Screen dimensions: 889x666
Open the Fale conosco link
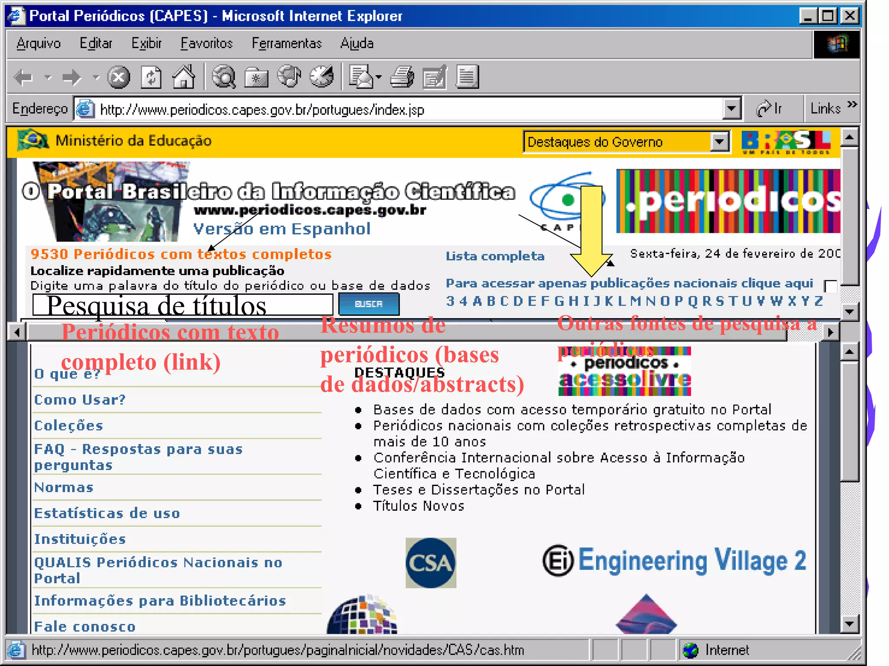[x=85, y=627]
